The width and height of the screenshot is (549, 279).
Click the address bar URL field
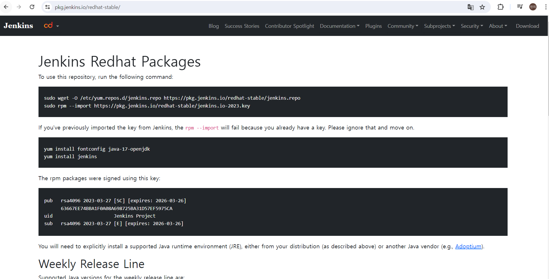[x=255, y=7]
